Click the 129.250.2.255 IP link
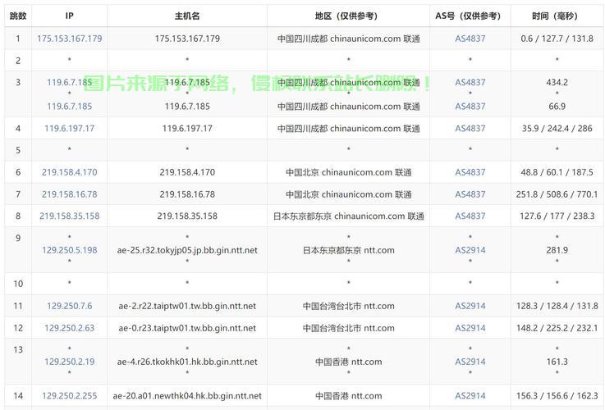Viewport: 605px width, 410px height. (x=69, y=396)
